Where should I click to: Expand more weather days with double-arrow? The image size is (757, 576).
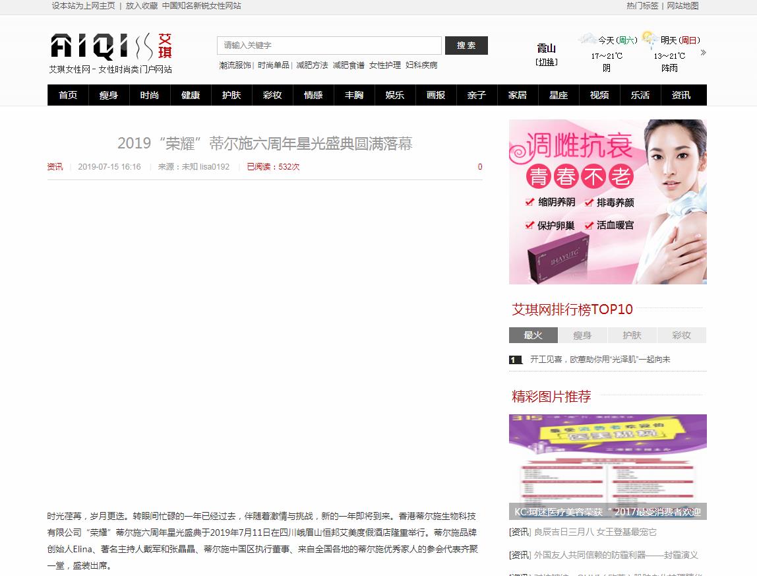703,52
